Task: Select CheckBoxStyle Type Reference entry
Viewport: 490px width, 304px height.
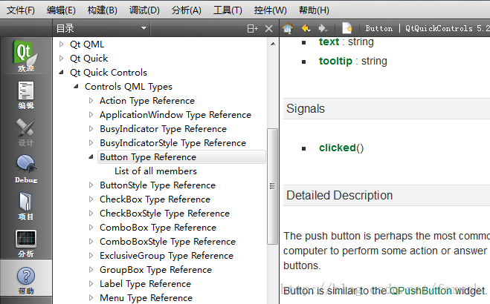Action: (x=164, y=214)
